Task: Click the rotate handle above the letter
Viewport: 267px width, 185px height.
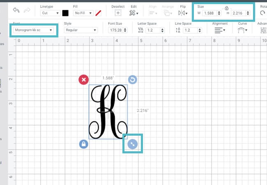Action: tap(133, 80)
